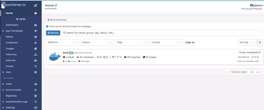Viewport: 264px width, 110px height.
Task: Expand the Environments sidebar chevron
Action: click(3, 90)
